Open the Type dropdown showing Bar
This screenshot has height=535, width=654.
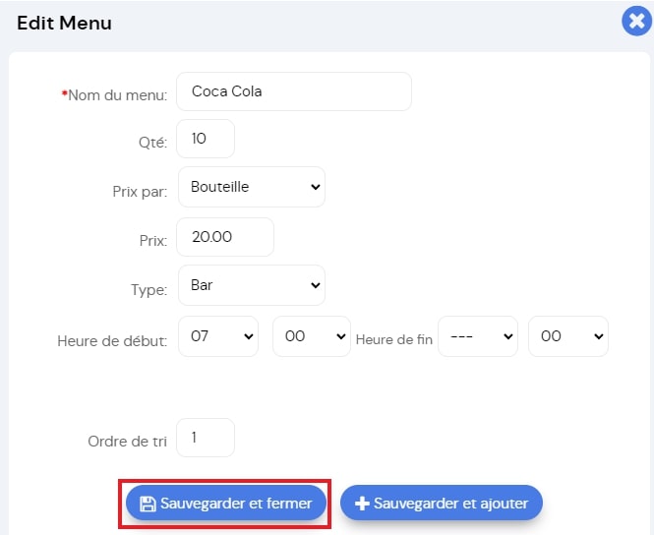252,285
